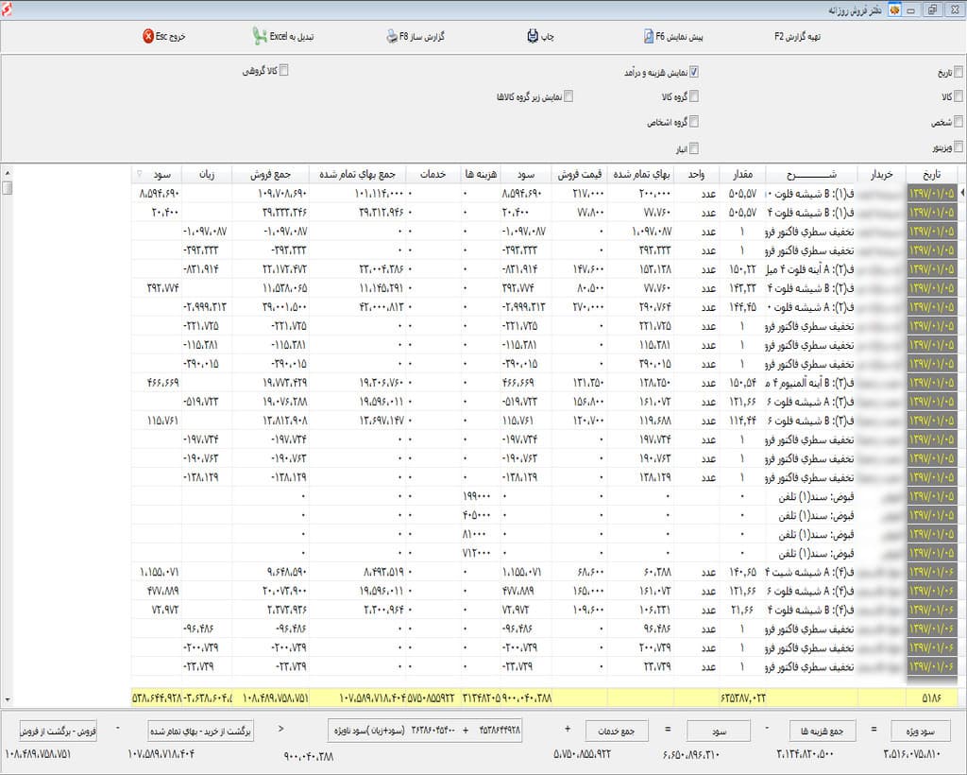Screen dimensions: 967x775
Task: Select the expense cell 199000
Action: click(481, 496)
